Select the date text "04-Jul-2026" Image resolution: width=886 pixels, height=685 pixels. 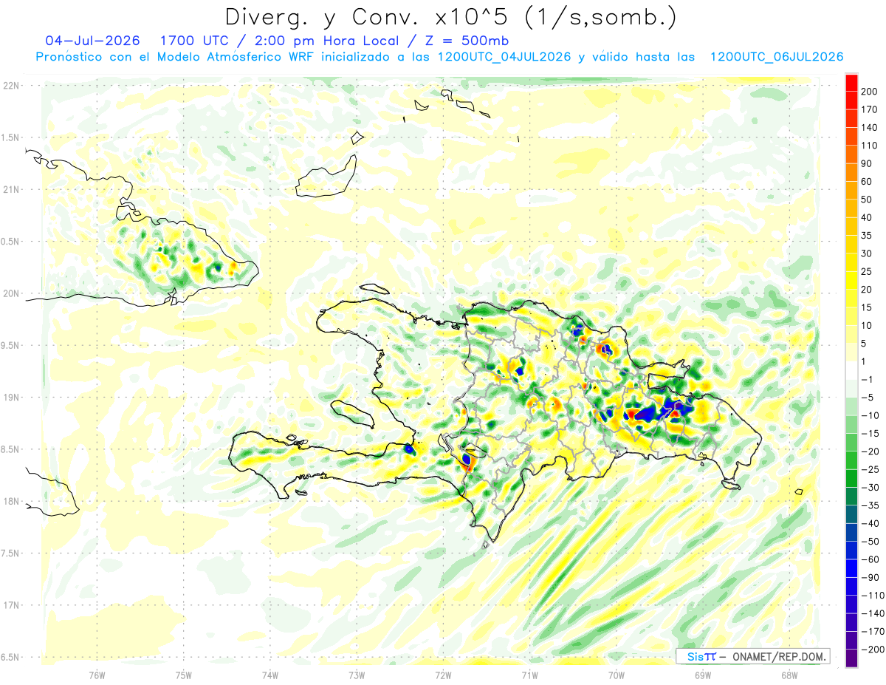click(x=93, y=40)
